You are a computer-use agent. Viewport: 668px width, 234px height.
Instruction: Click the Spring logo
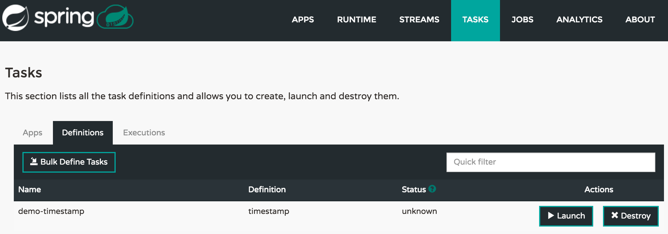tap(48, 18)
